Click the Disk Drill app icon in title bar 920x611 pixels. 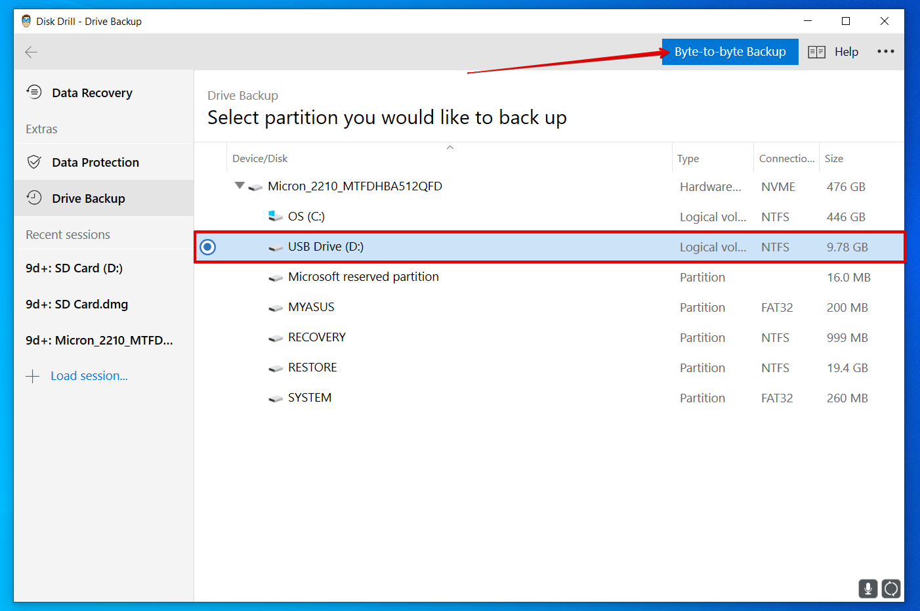[x=26, y=21]
